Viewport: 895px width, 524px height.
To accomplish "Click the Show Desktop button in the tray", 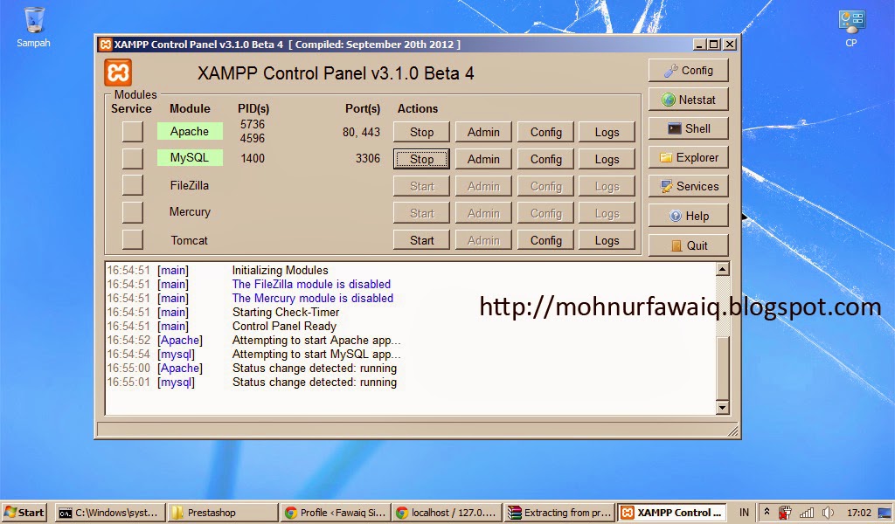I will point(885,513).
